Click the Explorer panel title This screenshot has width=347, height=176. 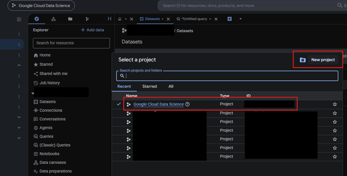pyautogui.click(x=41, y=30)
